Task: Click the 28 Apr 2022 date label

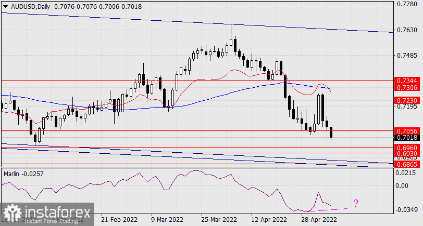Action: (x=319, y=220)
